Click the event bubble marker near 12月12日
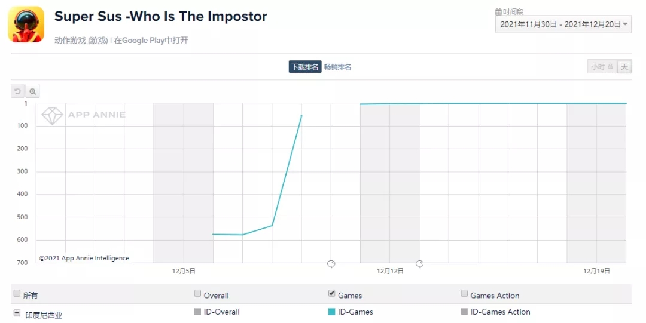The width and height of the screenshot is (646, 323). tap(420, 264)
